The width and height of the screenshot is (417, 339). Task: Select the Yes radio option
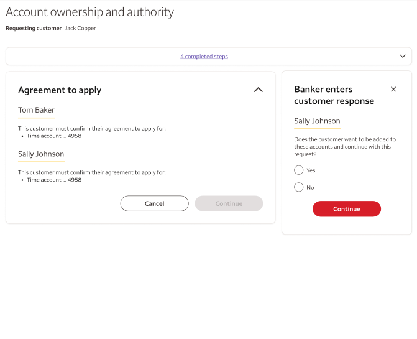tap(299, 170)
